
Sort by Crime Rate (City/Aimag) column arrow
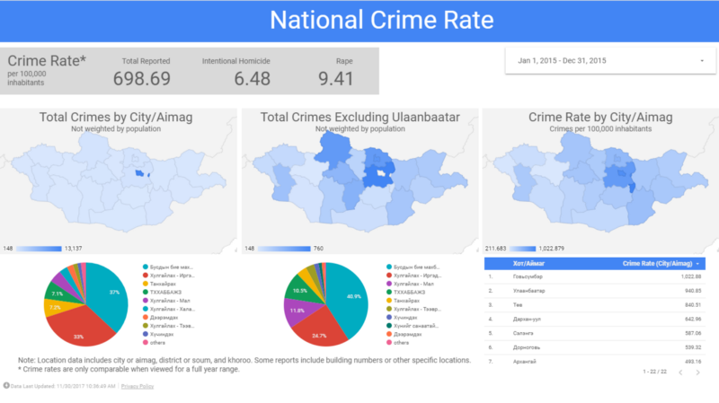click(698, 264)
